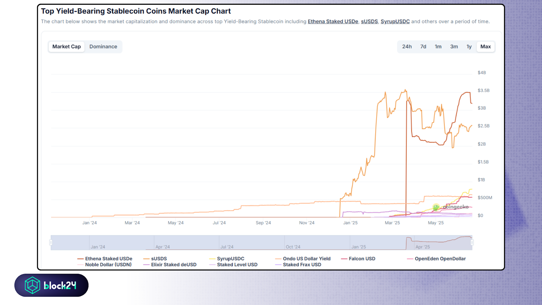Grab the right range navigator handle
542x305 pixels.
(472, 242)
